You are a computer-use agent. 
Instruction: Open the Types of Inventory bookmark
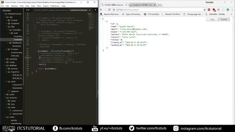(131, 14)
